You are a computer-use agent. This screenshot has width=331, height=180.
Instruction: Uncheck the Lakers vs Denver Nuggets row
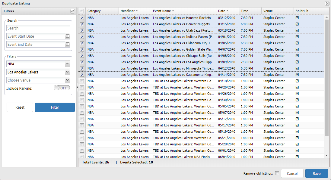[x=82, y=24]
